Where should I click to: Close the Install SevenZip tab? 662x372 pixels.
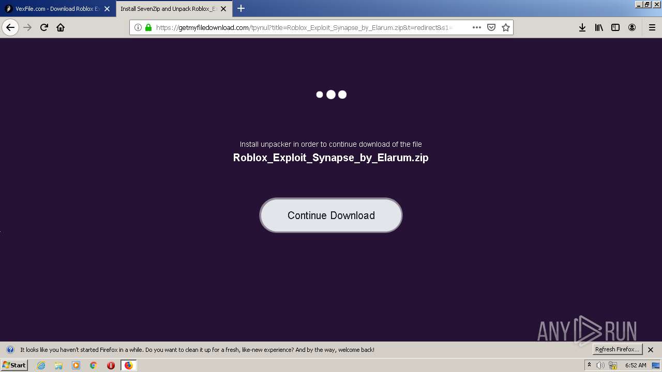tap(223, 9)
